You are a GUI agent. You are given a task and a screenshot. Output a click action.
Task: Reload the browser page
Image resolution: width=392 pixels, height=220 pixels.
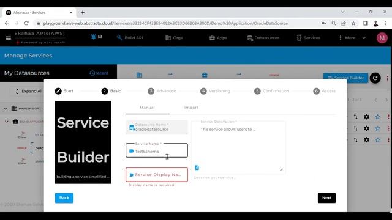point(26,23)
